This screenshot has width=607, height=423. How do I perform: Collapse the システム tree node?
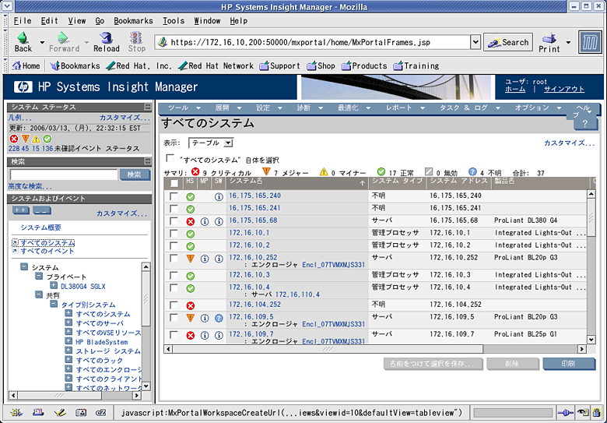click(x=24, y=267)
